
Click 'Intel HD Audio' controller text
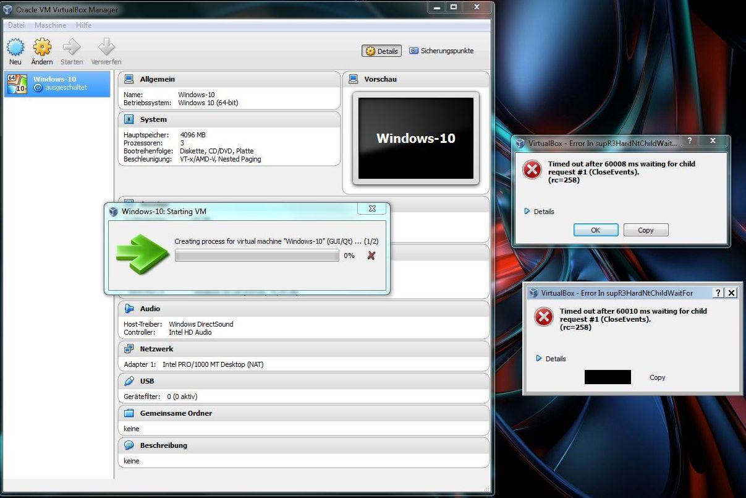(190, 332)
